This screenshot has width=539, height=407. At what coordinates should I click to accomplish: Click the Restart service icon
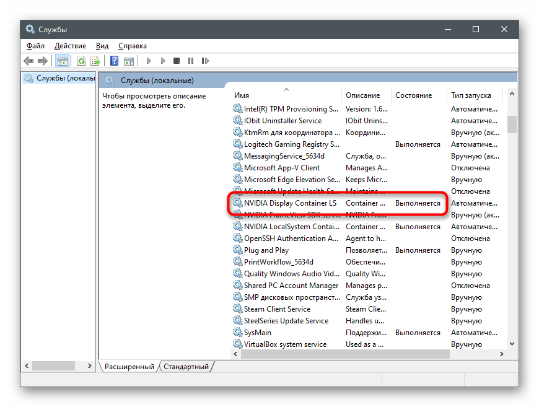click(x=205, y=61)
